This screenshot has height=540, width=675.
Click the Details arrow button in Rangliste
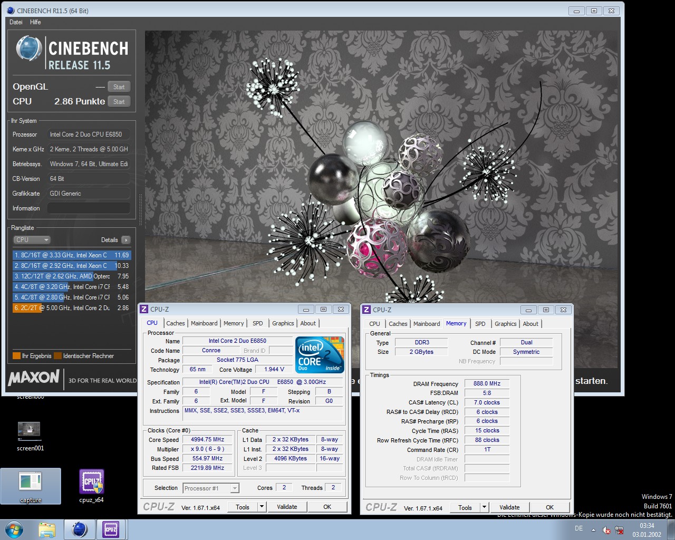[x=126, y=240]
